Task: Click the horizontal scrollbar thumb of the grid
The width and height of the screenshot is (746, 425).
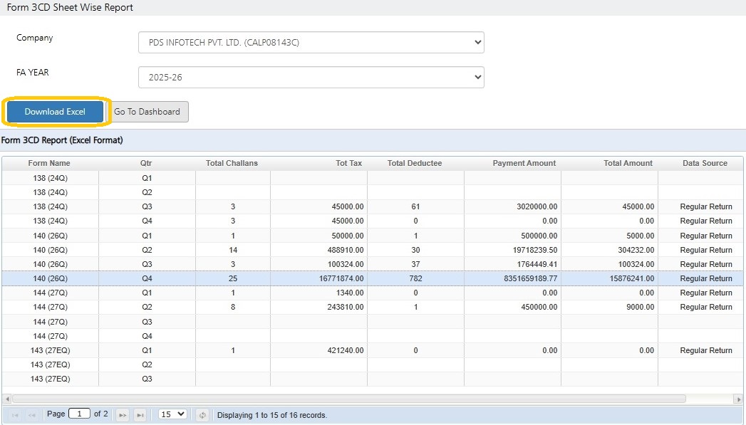Action: (x=348, y=399)
